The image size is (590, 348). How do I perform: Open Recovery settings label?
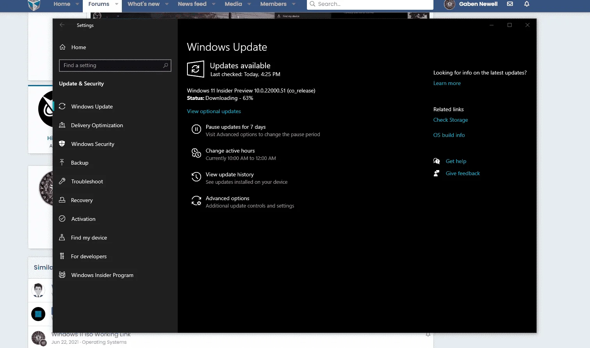tap(82, 200)
